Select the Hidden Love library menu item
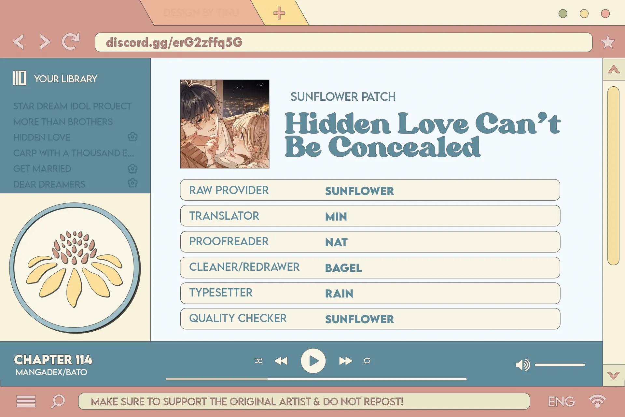625x417 pixels. click(x=42, y=138)
